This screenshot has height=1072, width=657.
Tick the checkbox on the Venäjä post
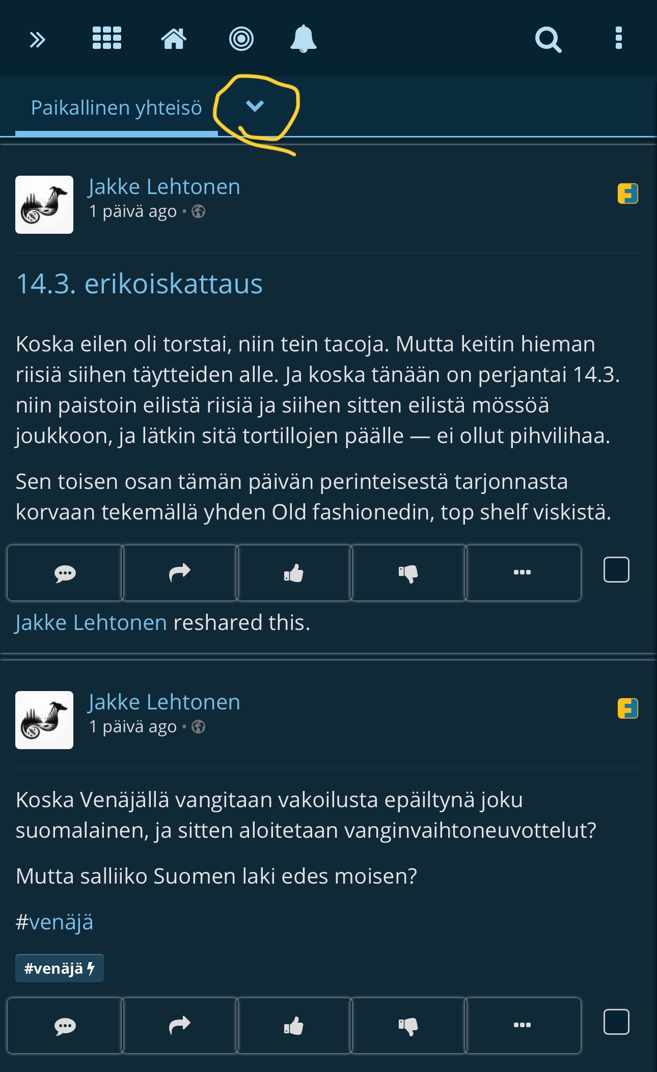click(x=616, y=1022)
